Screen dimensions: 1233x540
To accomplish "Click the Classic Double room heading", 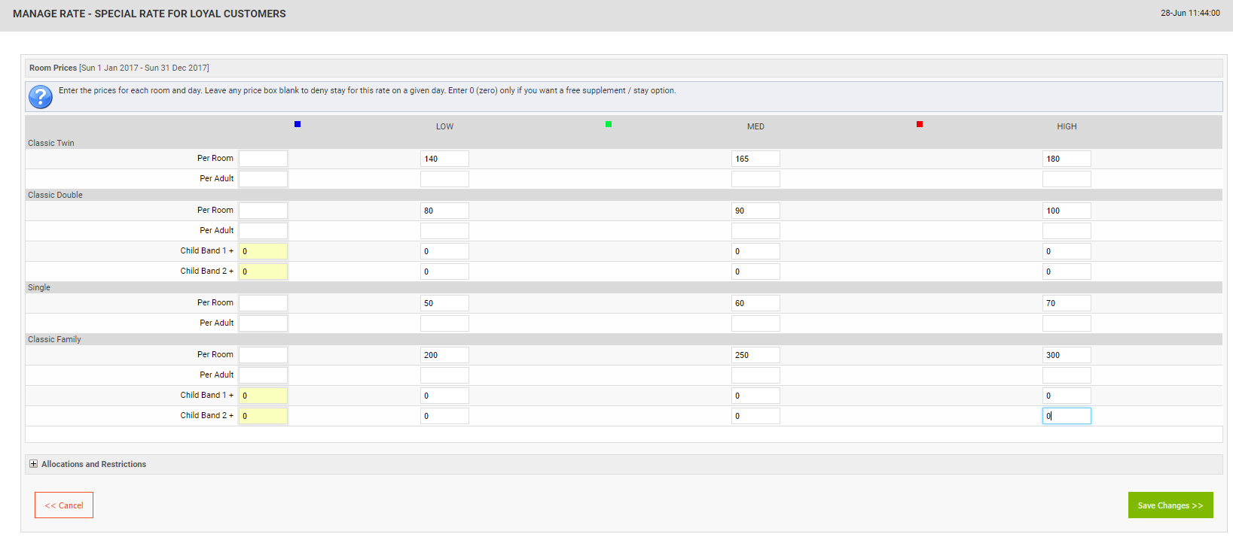I will pyautogui.click(x=55, y=195).
